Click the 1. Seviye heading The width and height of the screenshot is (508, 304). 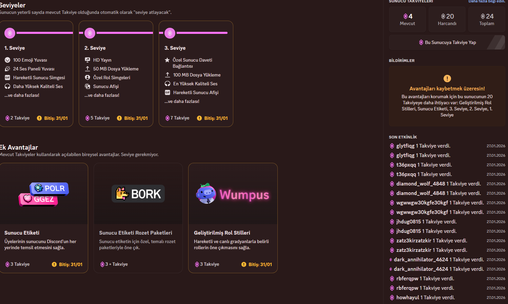[x=15, y=48]
